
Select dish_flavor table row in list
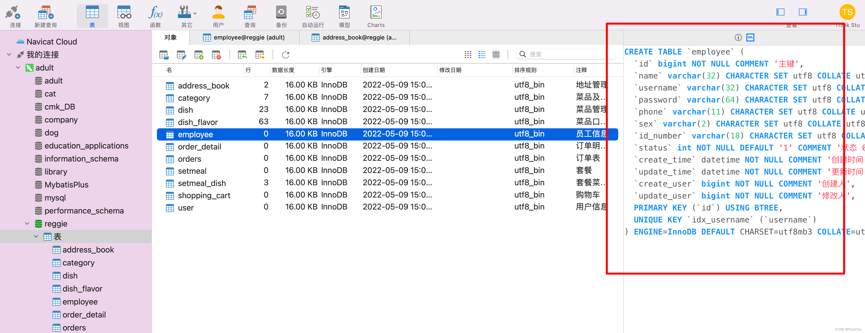pyautogui.click(x=198, y=122)
